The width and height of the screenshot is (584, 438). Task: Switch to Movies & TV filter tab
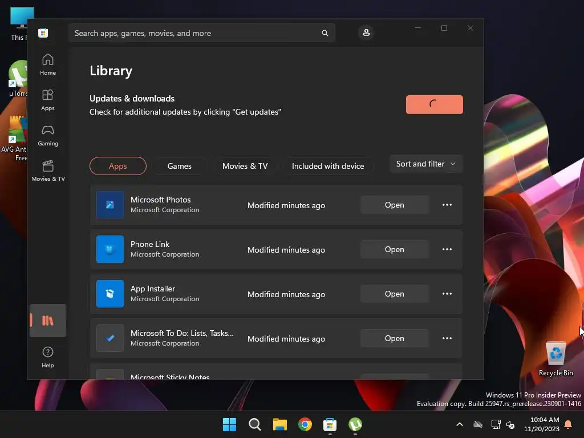pos(245,166)
